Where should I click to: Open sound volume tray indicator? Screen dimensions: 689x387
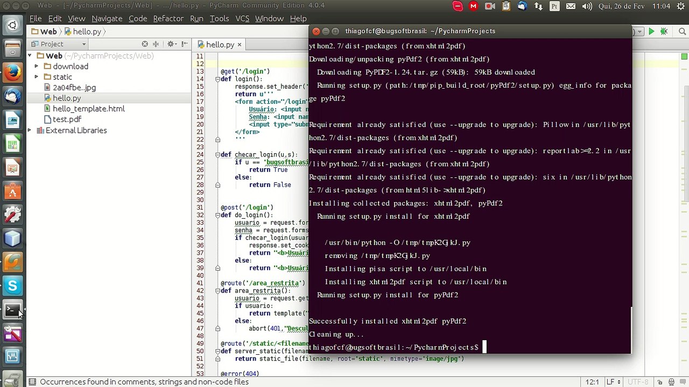587,6
